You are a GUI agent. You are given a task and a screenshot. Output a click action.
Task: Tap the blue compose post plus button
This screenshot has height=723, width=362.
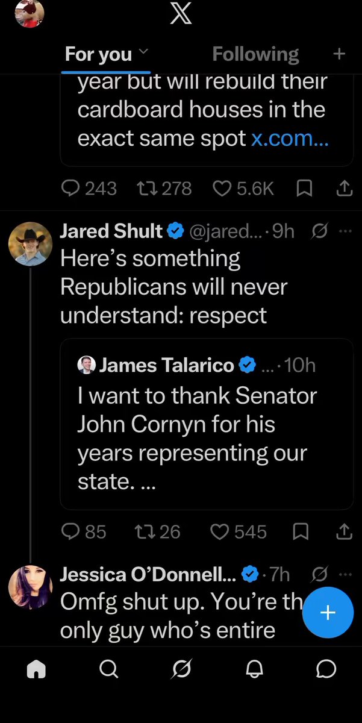[327, 613]
